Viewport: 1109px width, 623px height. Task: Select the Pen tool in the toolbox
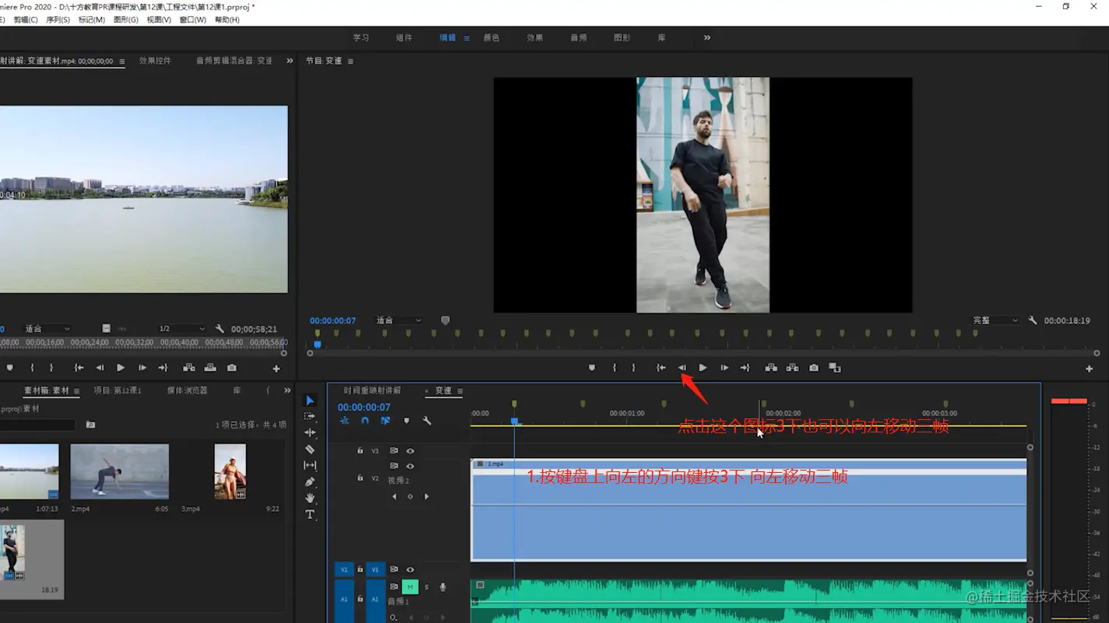coord(310,482)
